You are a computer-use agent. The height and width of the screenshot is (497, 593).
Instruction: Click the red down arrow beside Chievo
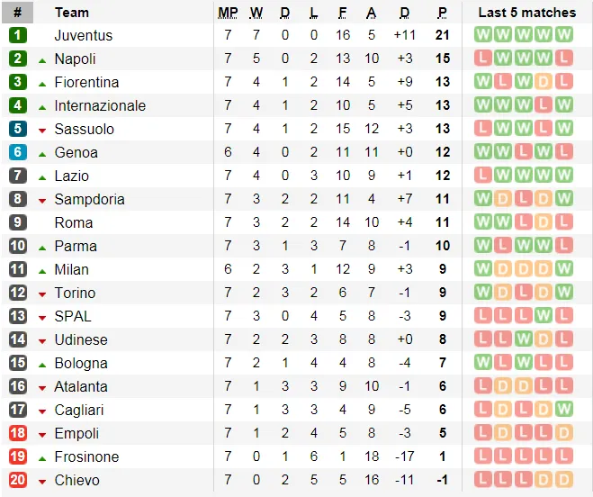pos(42,481)
